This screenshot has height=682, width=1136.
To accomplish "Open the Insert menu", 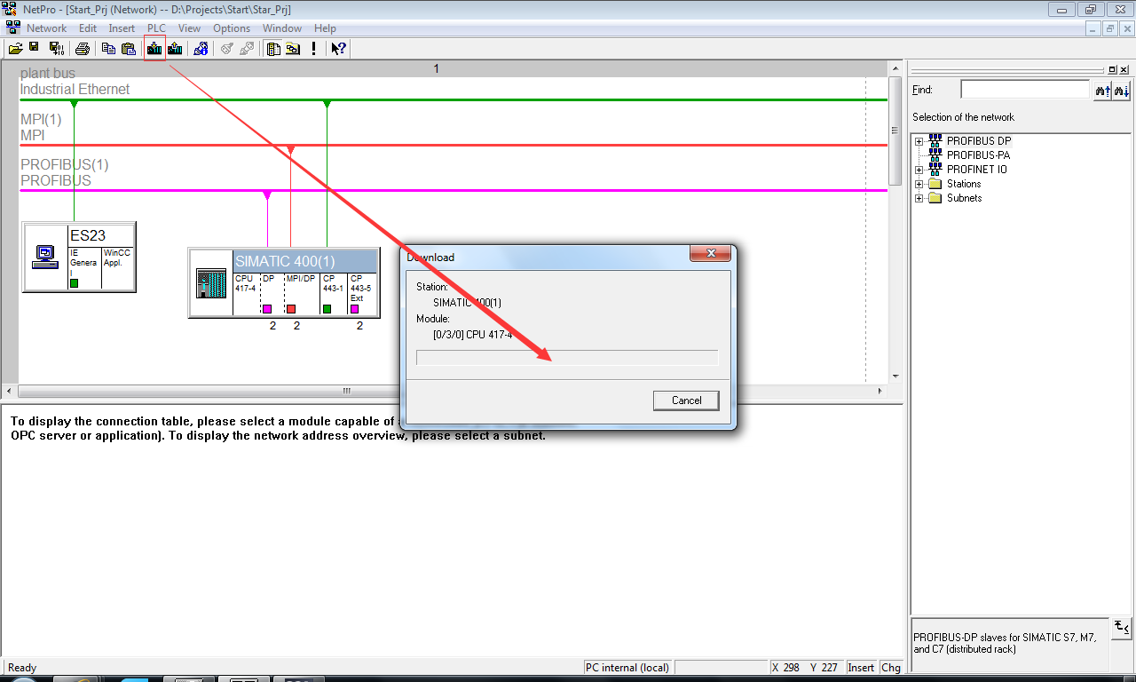I will (x=122, y=28).
